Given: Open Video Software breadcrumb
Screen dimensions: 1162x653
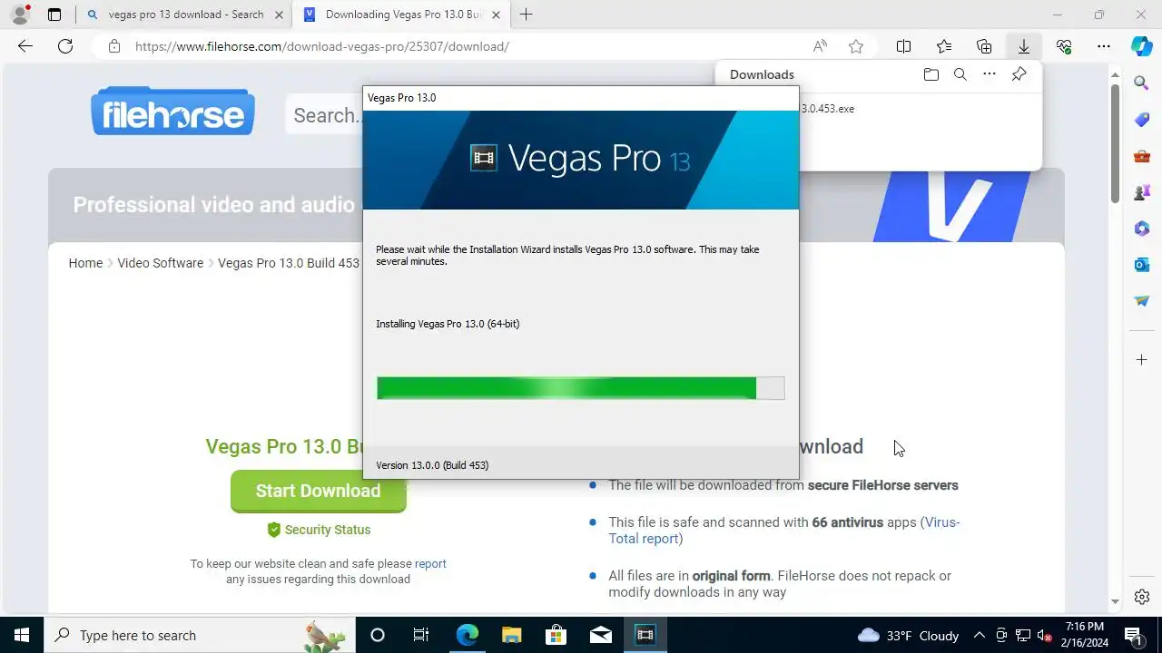Looking at the screenshot, I should (x=160, y=263).
